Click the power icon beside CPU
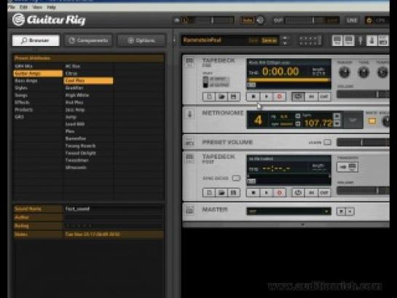The image size is (397, 298). click(x=369, y=20)
